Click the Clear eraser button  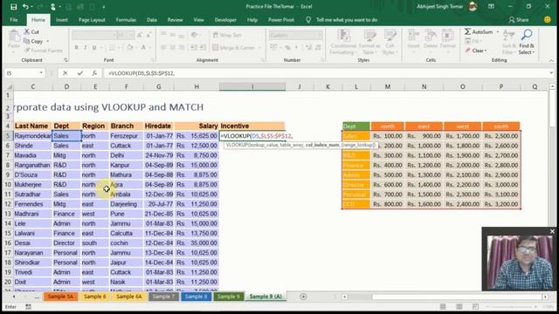pyautogui.click(x=476, y=51)
